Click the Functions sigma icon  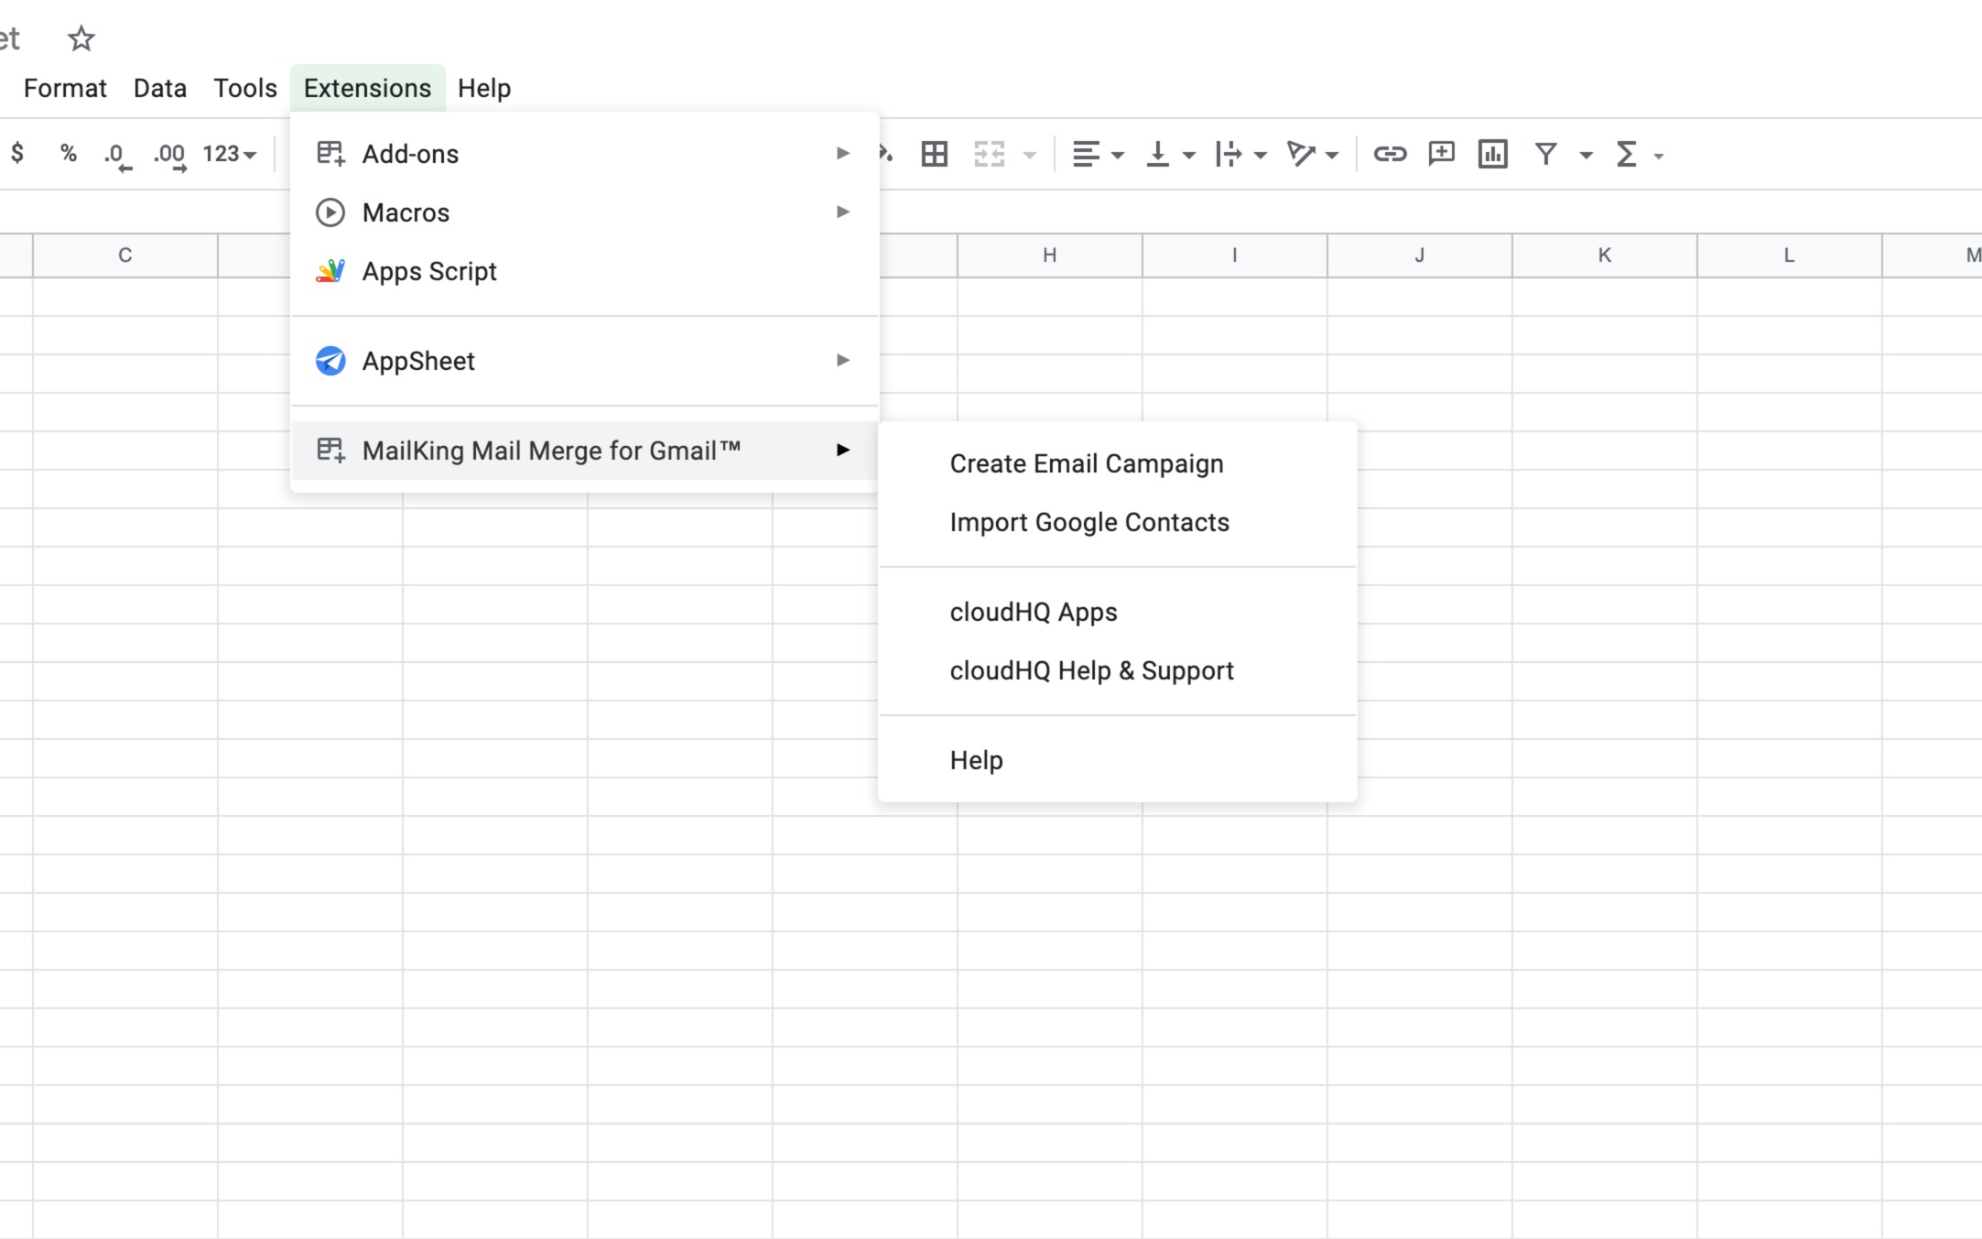point(1627,154)
